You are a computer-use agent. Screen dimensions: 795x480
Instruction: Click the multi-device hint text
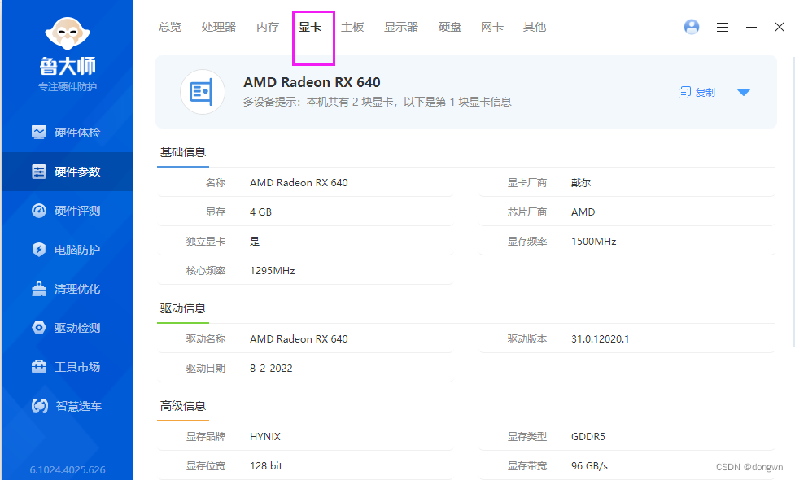click(x=378, y=102)
